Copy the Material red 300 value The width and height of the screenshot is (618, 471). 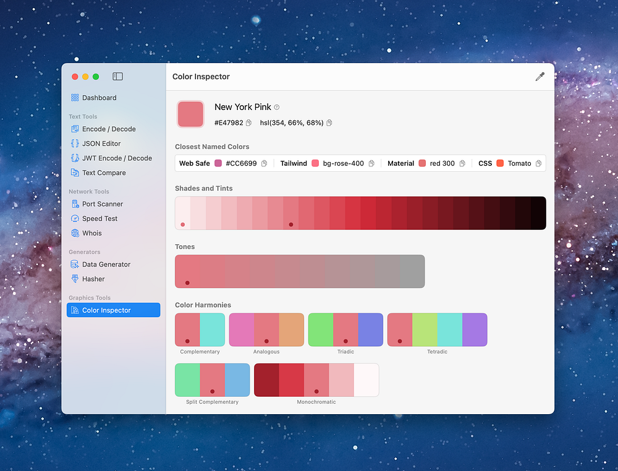[x=462, y=164]
